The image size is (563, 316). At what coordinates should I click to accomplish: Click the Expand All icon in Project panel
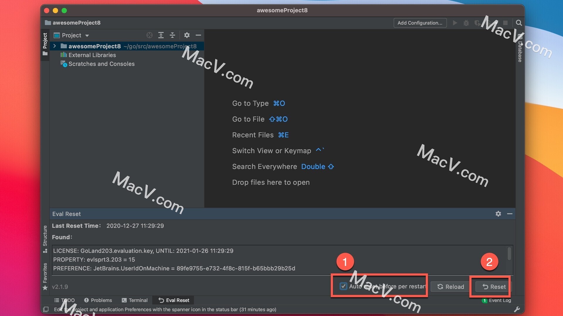click(161, 35)
